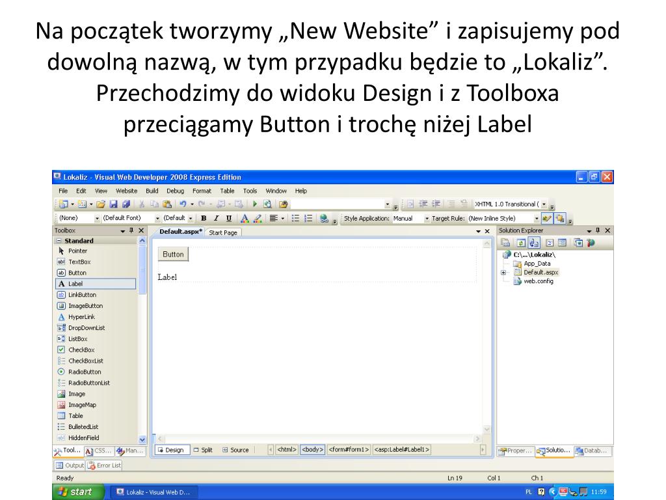Click the Add New Item toolbar icon
666x500 pixels.
pyautogui.click(x=82, y=204)
